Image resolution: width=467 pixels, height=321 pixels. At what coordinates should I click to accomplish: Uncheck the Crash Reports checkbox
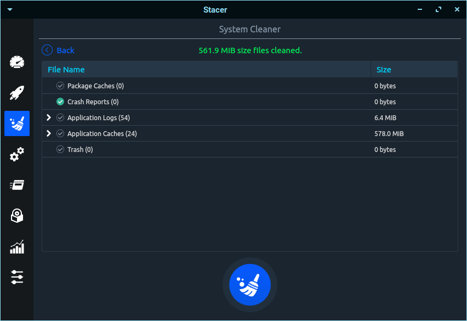click(x=60, y=102)
